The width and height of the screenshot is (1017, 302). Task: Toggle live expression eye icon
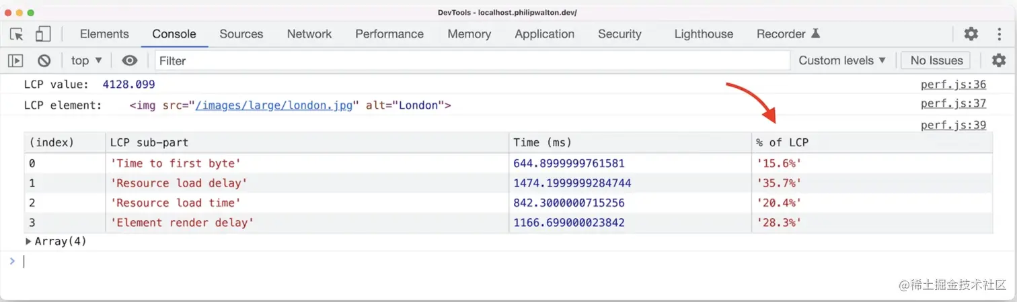130,60
